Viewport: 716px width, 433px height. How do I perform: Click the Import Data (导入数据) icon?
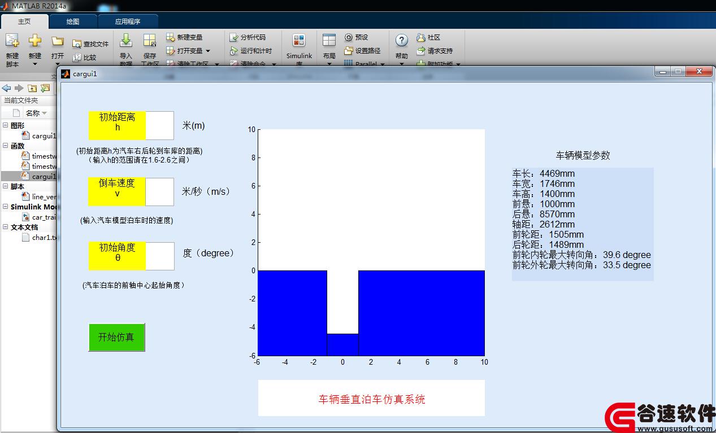pyautogui.click(x=126, y=41)
